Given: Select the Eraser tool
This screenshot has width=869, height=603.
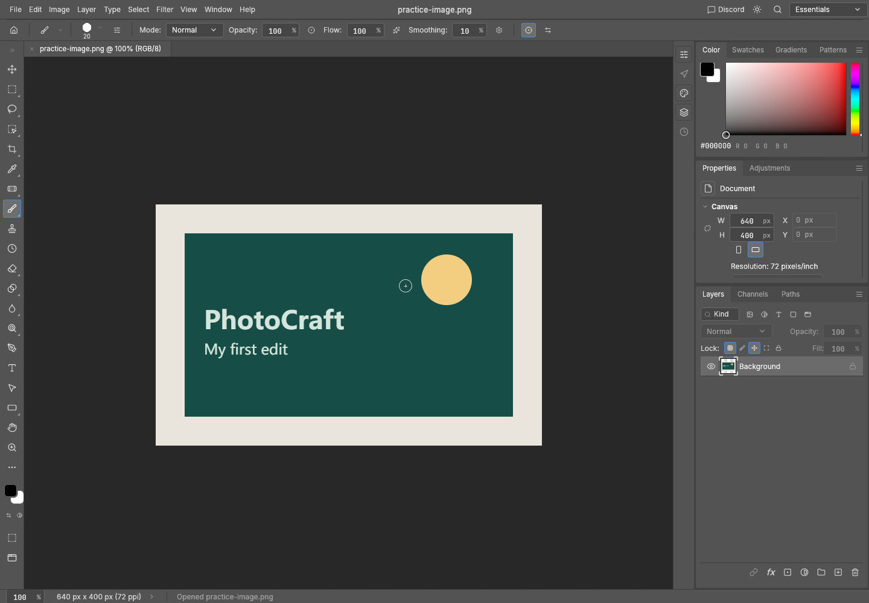Looking at the screenshot, I should (12, 268).
